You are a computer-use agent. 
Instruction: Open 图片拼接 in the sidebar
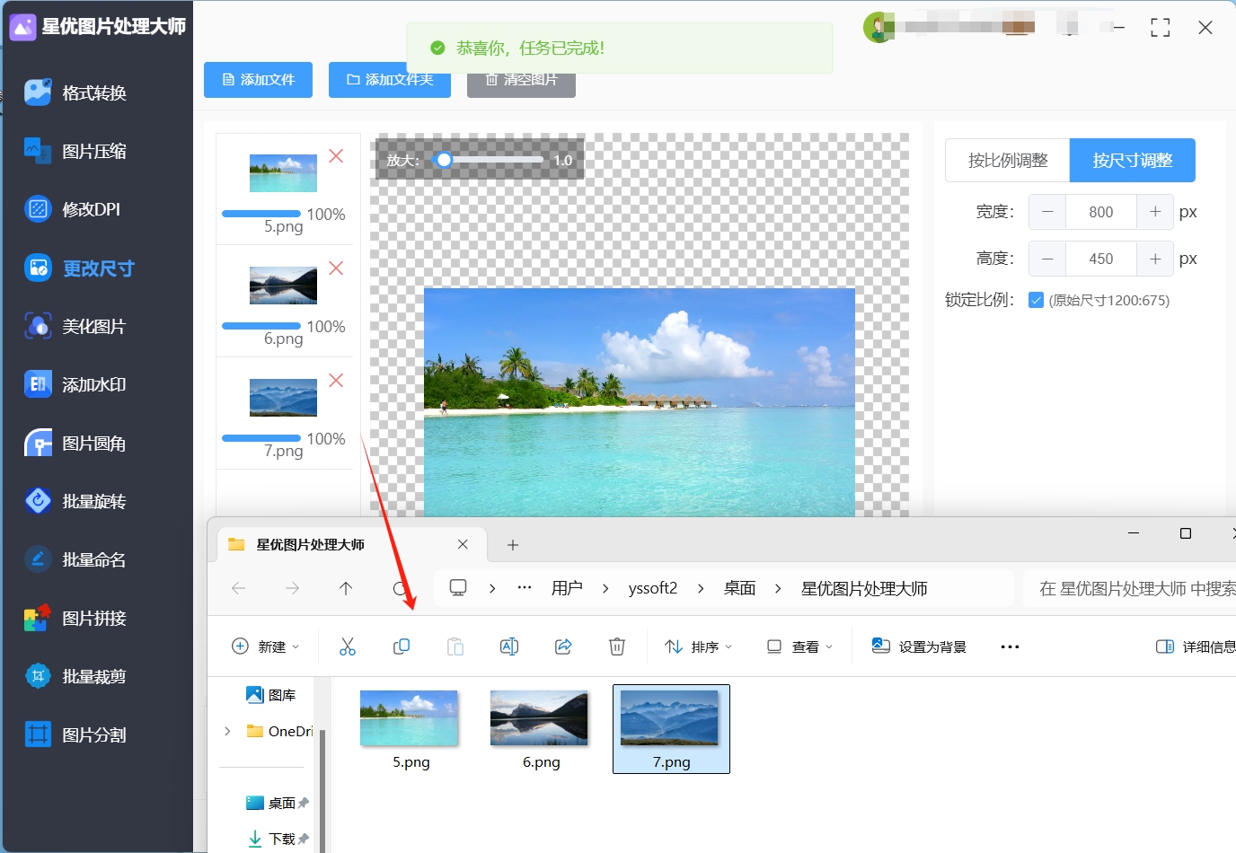76,618
